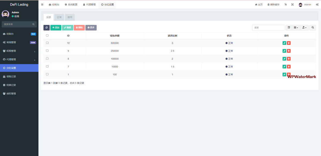Open the columns grid dropdown
Image resolution: width=321 pixels, height=156 pixels.
click(x=296, y=28)
